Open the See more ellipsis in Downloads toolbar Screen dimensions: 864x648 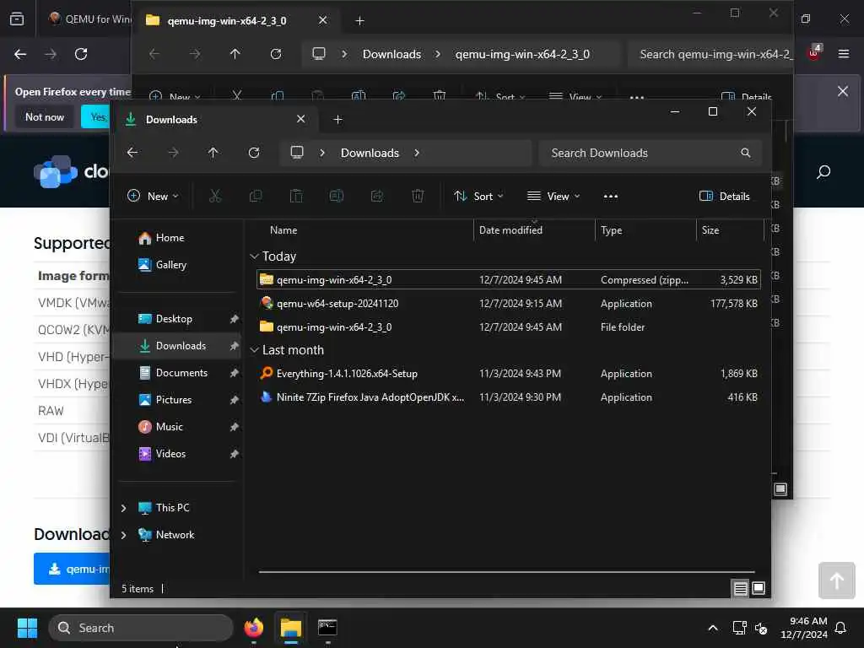coord(611,196)
